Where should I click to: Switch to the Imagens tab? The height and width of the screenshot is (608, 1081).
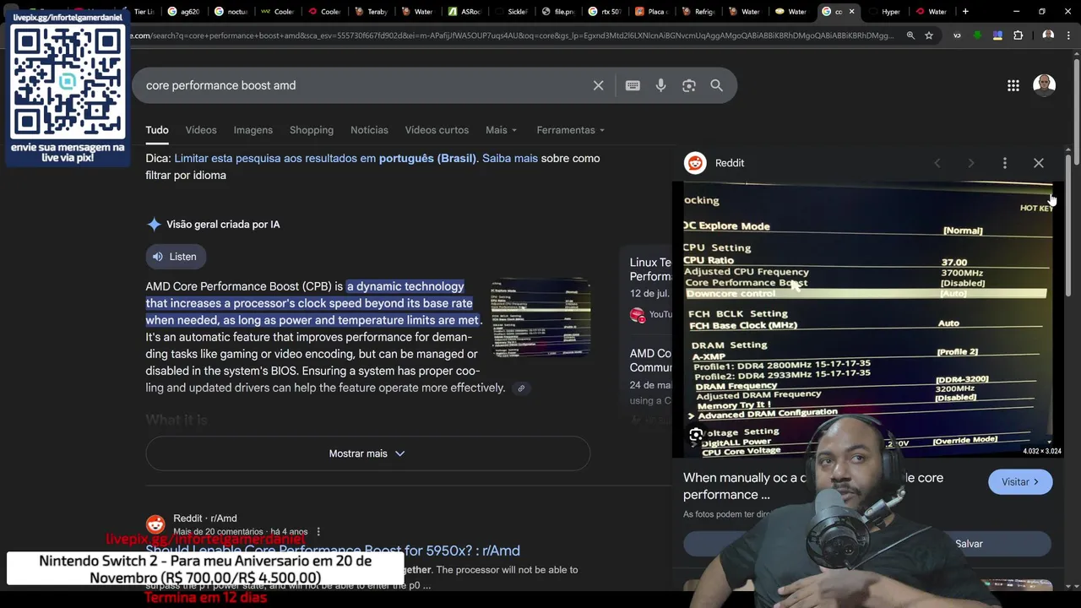coord(253,130)
